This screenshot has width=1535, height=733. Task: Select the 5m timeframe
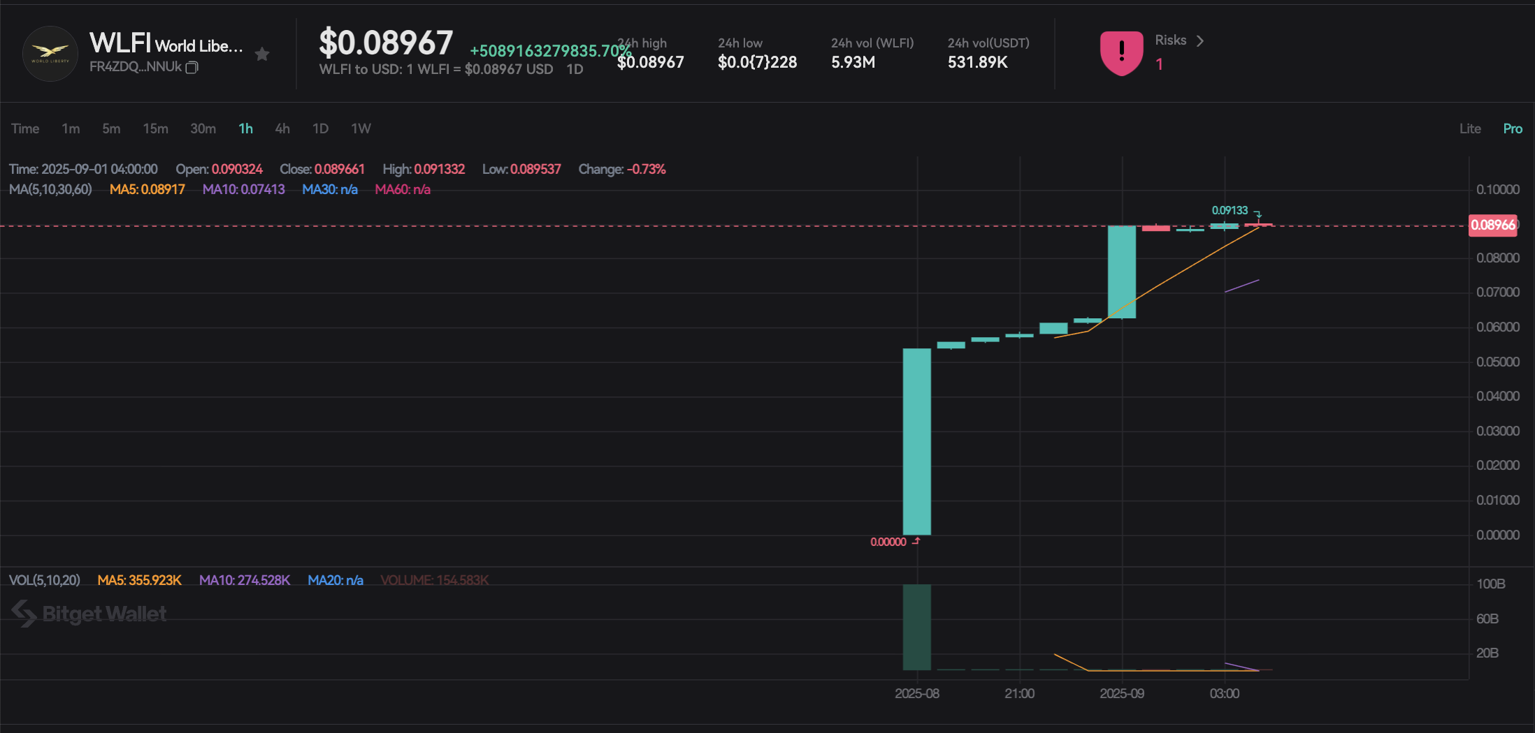tap(111, 128)
